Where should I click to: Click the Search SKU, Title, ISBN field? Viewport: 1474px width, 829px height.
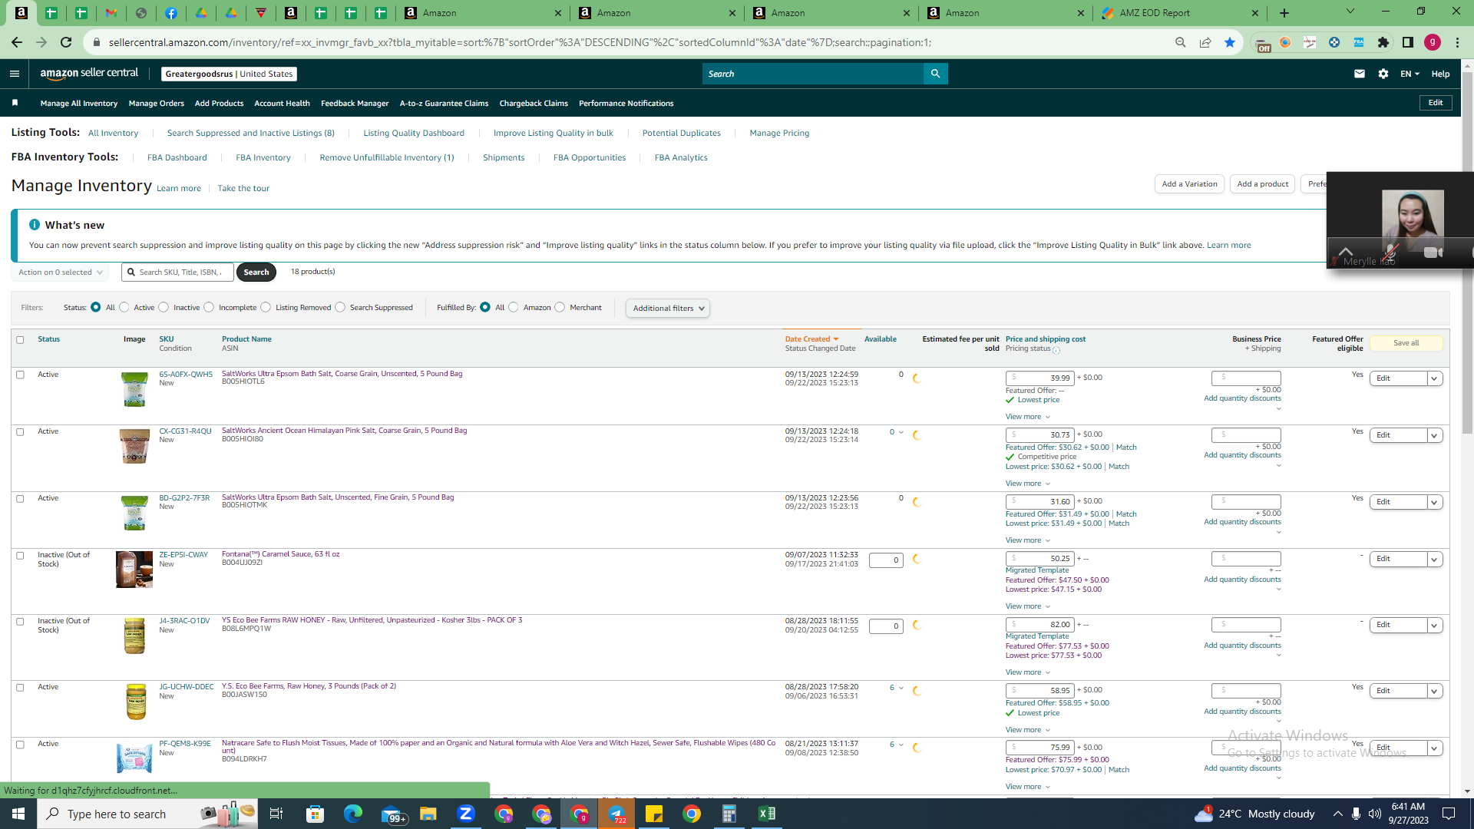click(x=177, y=272)
